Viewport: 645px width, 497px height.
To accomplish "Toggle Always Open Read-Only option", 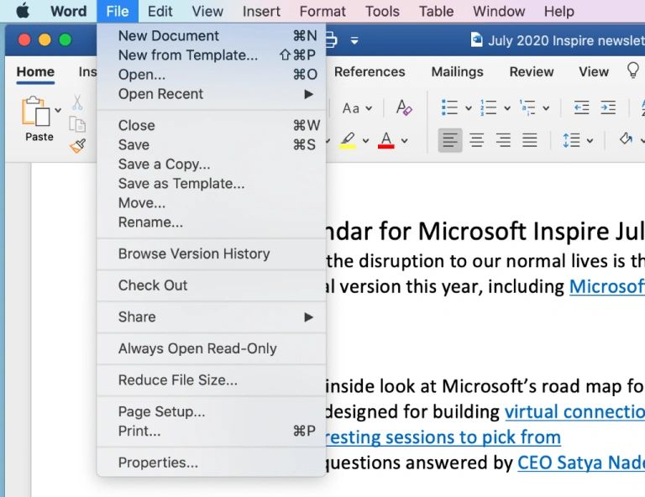I will point(197,348).
